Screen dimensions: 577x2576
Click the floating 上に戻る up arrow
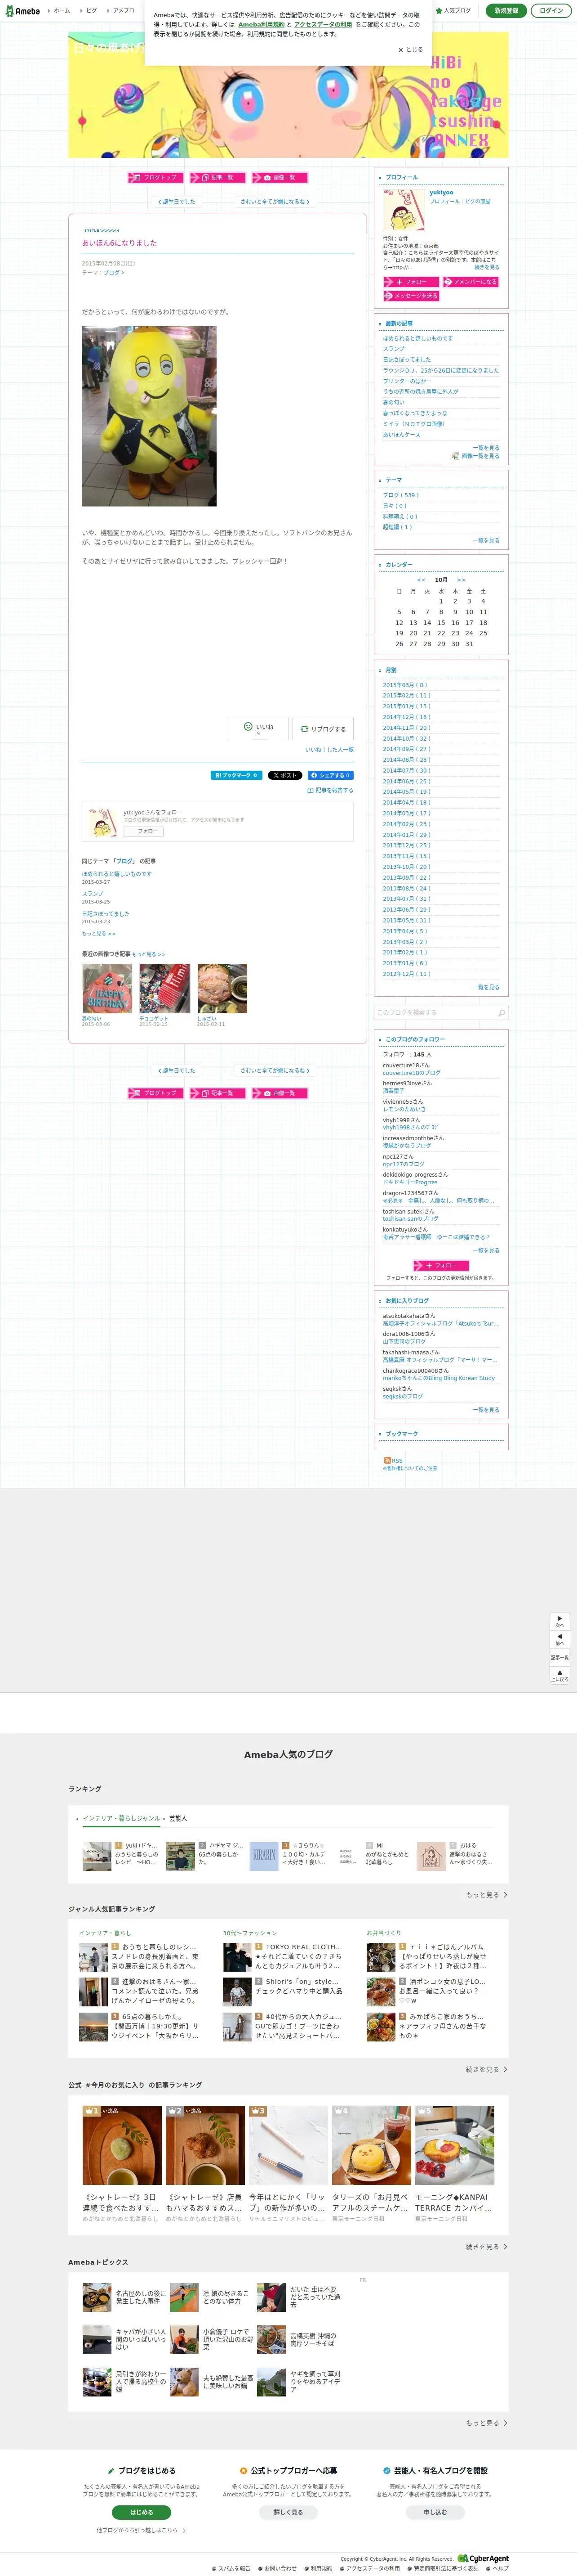(x=560, y=1675)
